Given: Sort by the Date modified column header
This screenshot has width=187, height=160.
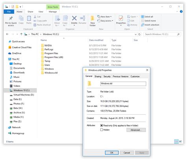Looking at the screenshot, I should point(96,40).
